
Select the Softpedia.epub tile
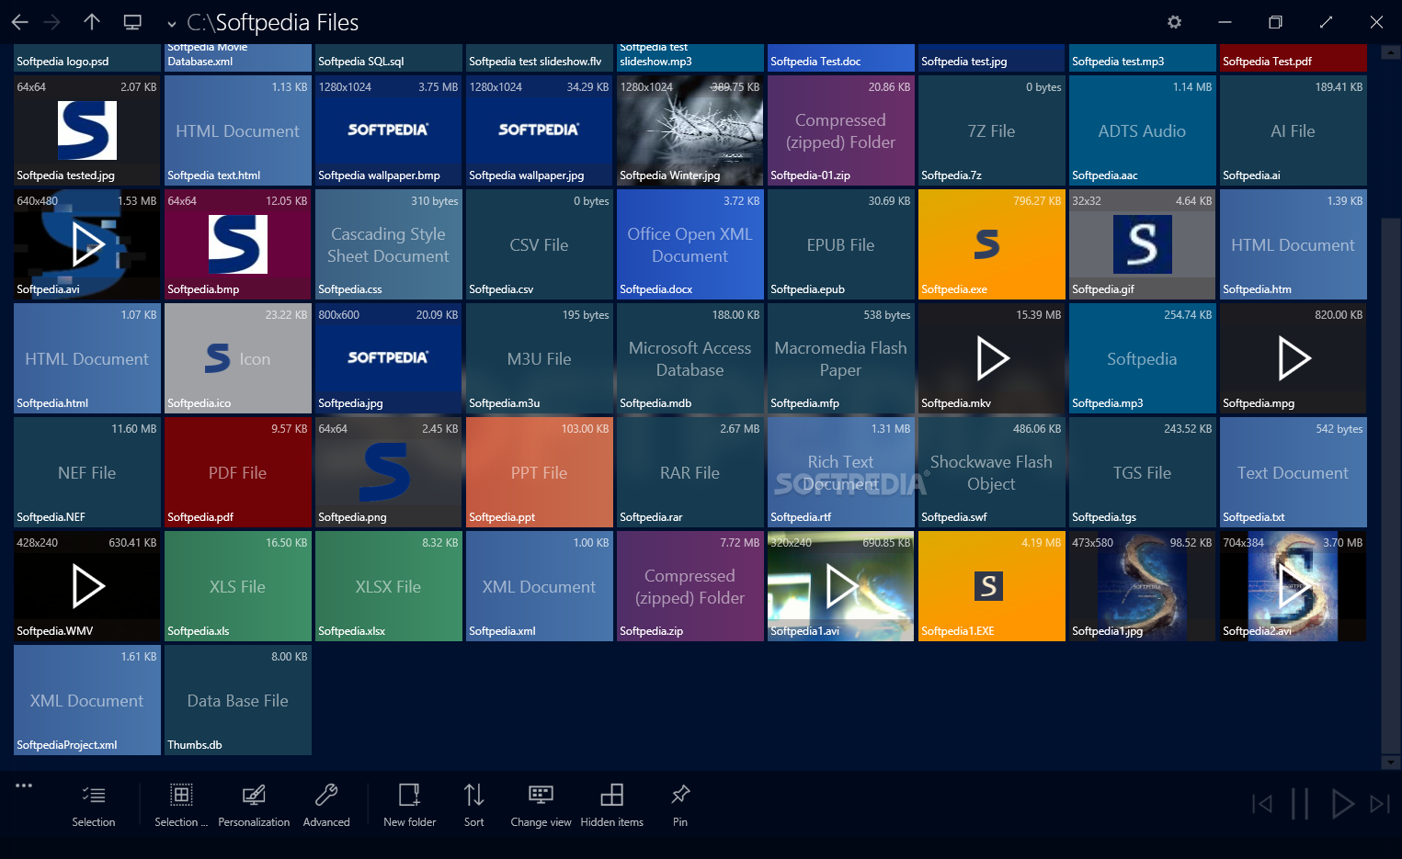pyautogui.click(x=841, y=244)
